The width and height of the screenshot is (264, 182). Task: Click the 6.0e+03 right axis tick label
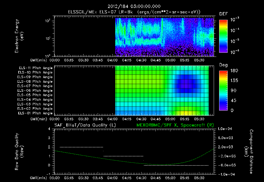tap(226, 138)
